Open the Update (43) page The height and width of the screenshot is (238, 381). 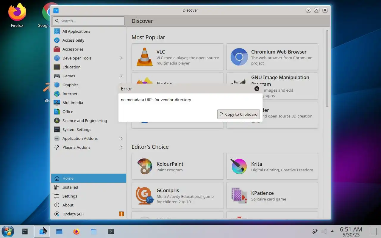tap(89, 214)
